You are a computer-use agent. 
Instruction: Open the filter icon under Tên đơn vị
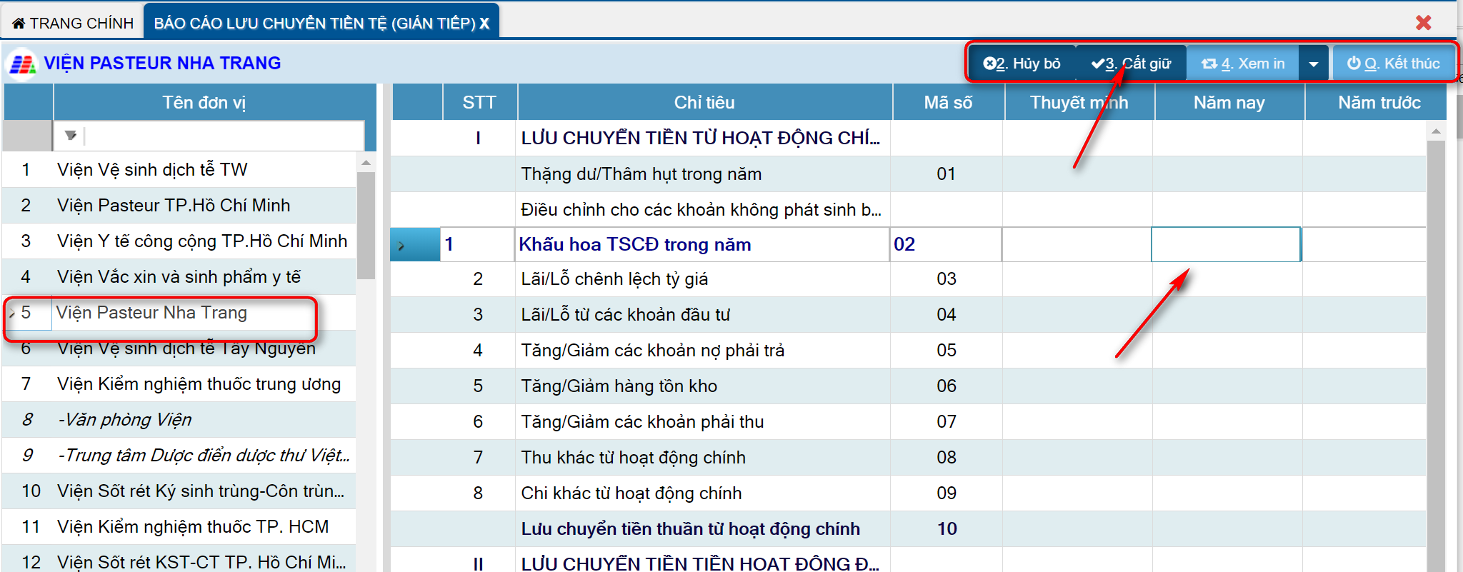click(70, 135)
